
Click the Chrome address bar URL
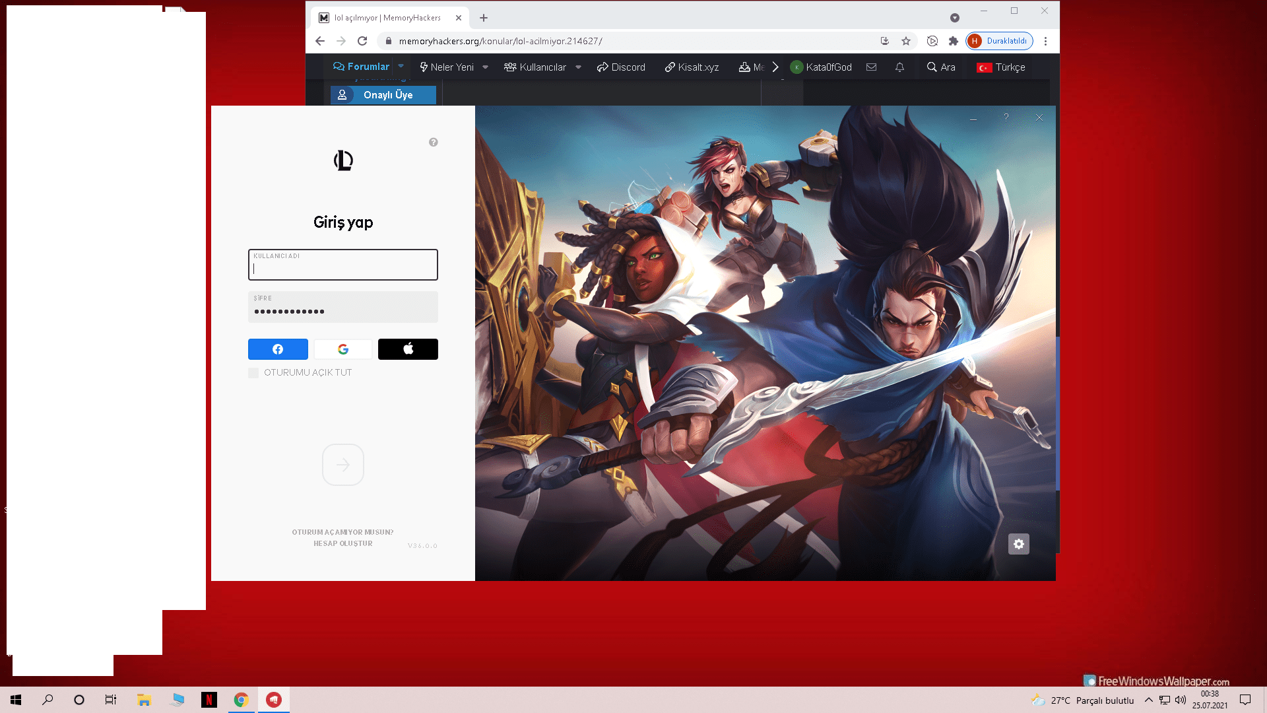pyautogui.click(x=500, y=41)
